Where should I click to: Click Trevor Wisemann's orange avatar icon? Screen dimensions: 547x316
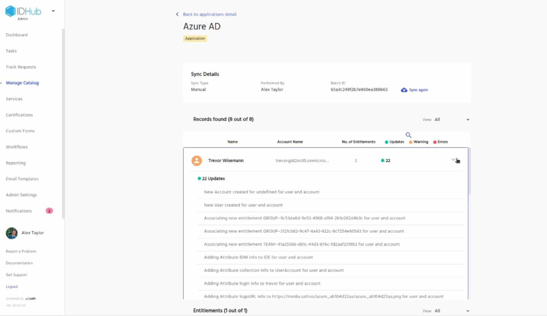(x=197, y=161)
